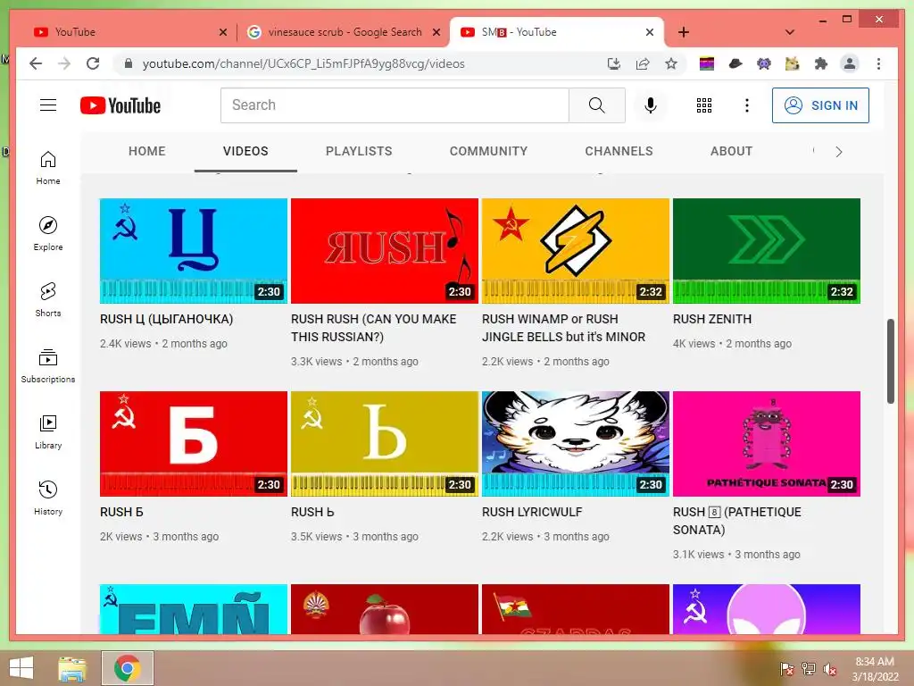The width and height of the screenshot is (914, 686).
Task: Click the pink PATHETIQUE SONATA thumbnail
Action: pyautogui.click(x=767, y=443)
